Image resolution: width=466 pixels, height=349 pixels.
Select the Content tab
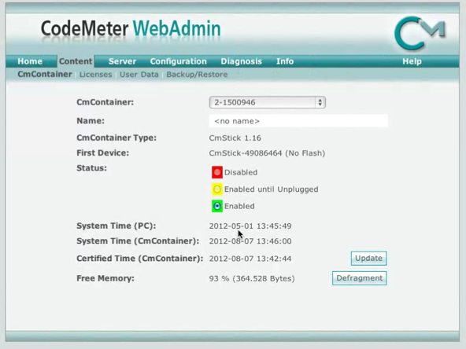76,61
